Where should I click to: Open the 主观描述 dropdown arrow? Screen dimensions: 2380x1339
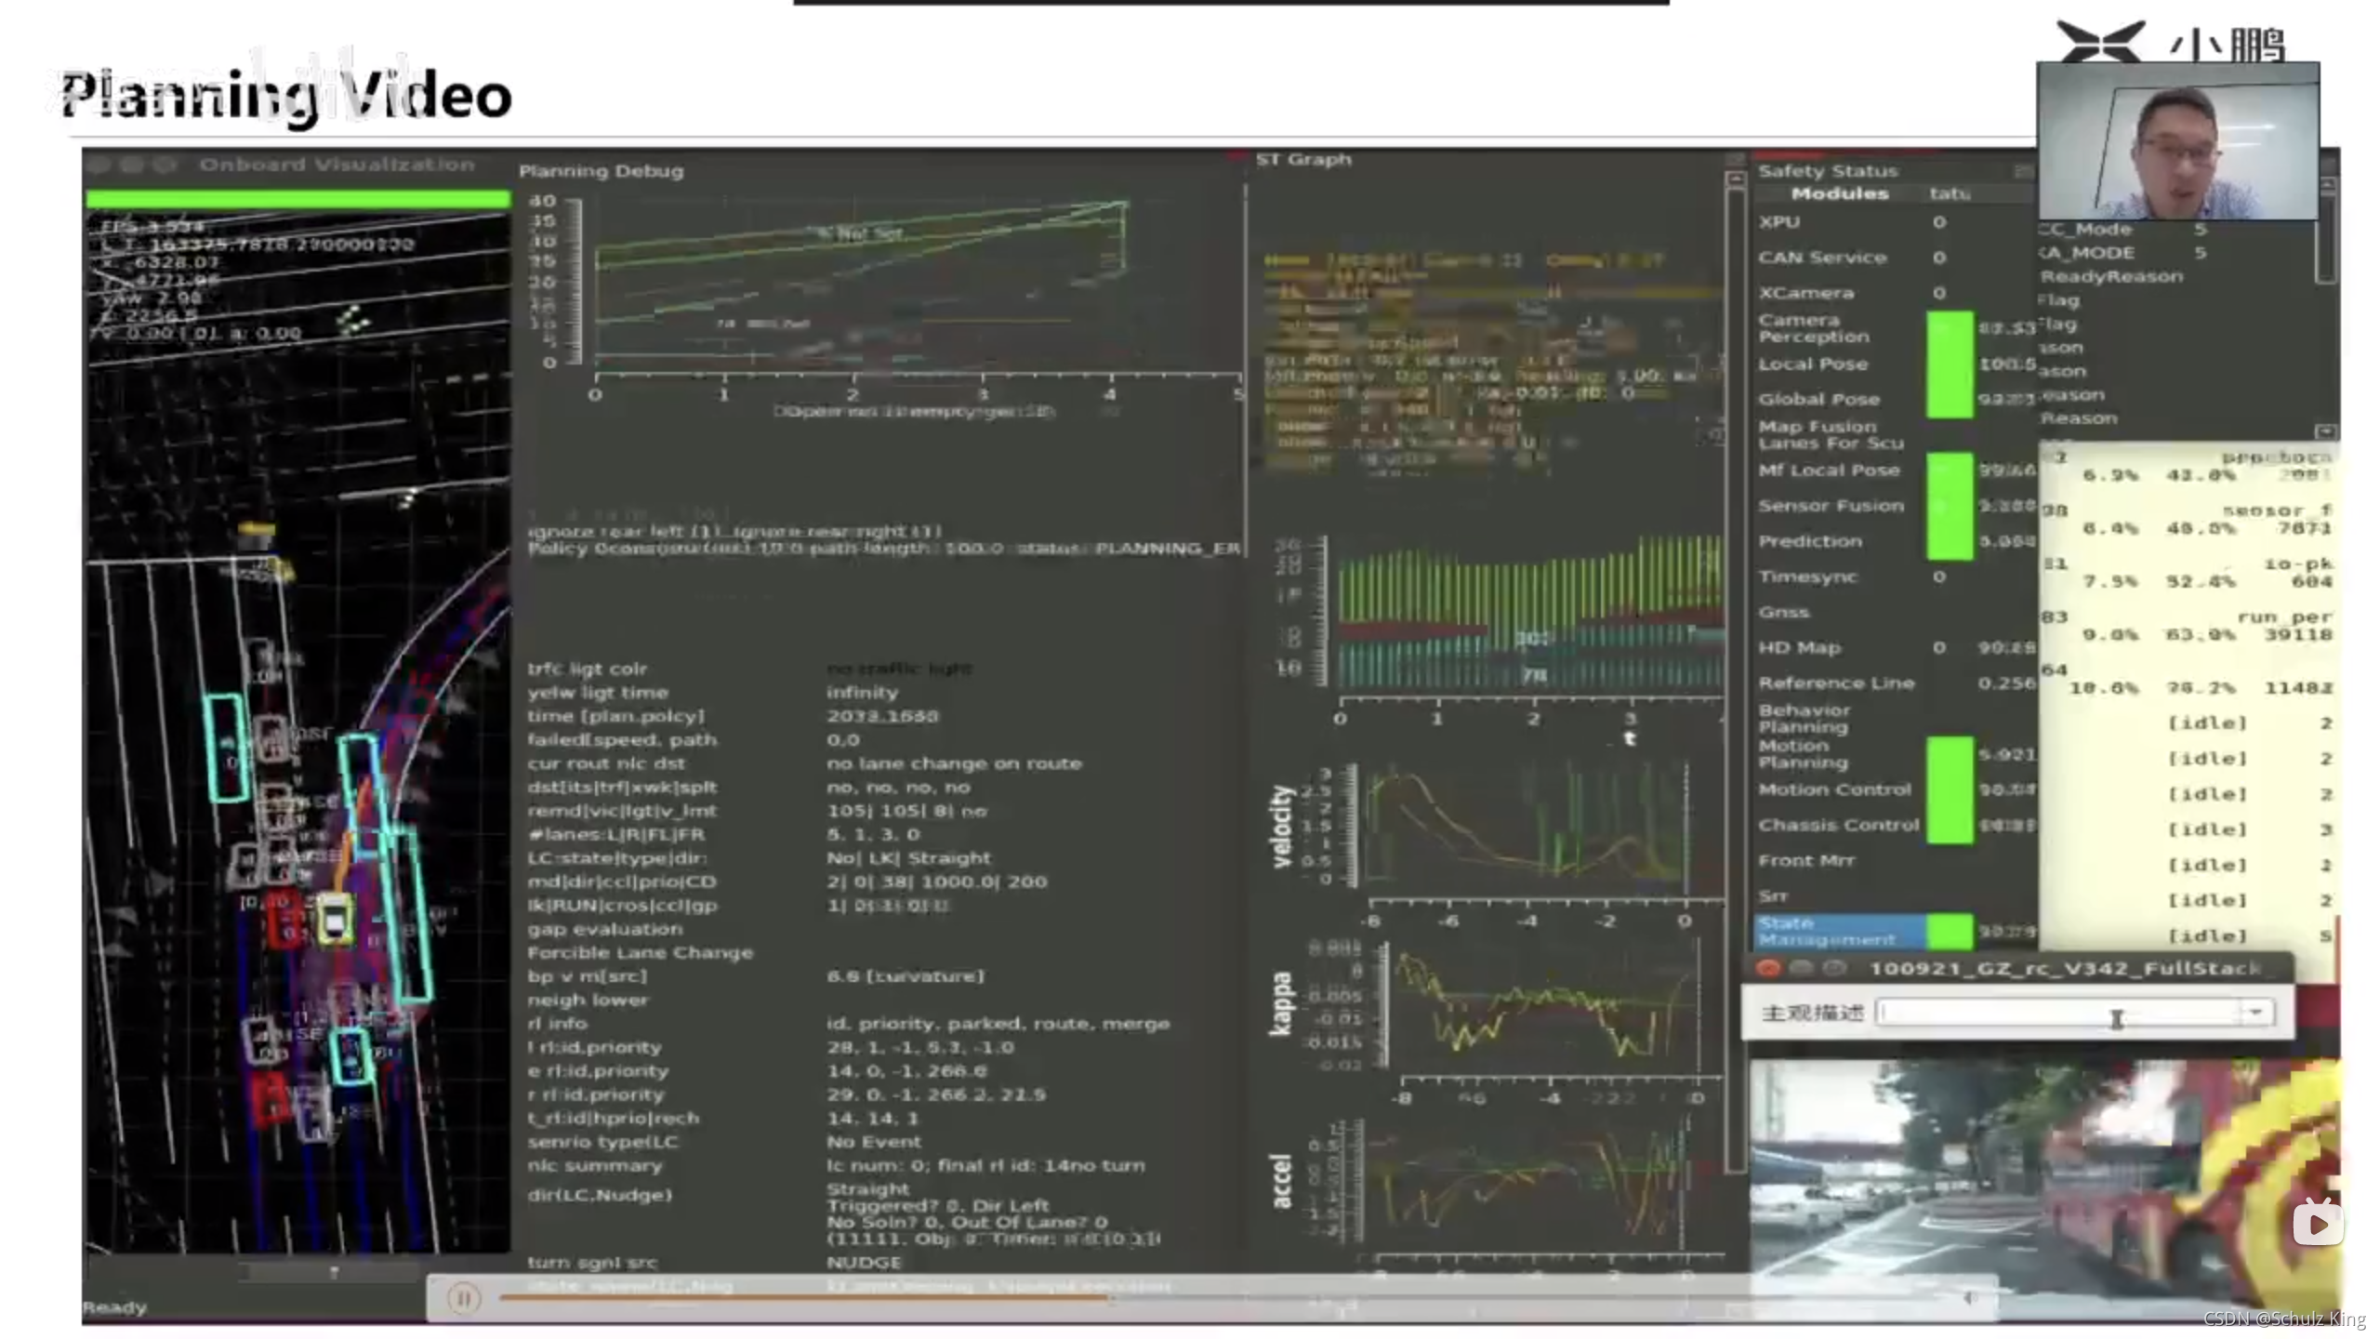point(2255,1013)
